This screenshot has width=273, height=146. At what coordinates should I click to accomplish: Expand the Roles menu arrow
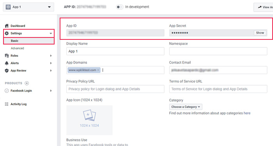(x=51, y=56)
